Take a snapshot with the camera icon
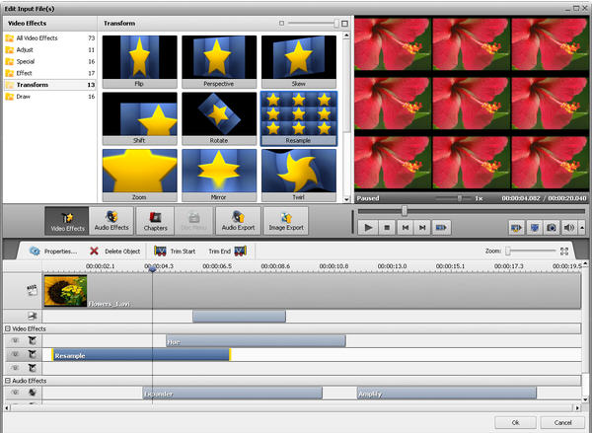This screenshot has height=433, width=592. point(552,227)
